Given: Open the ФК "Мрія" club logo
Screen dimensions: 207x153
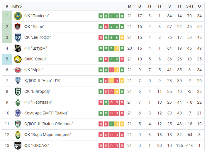Looking at the screenshot, I should 18,70.
